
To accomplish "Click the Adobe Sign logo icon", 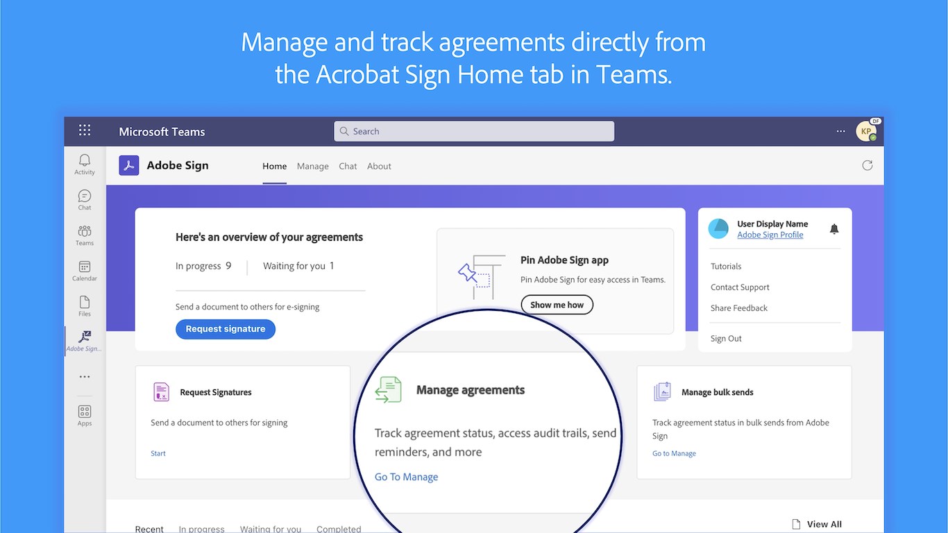I will [129, 165].
